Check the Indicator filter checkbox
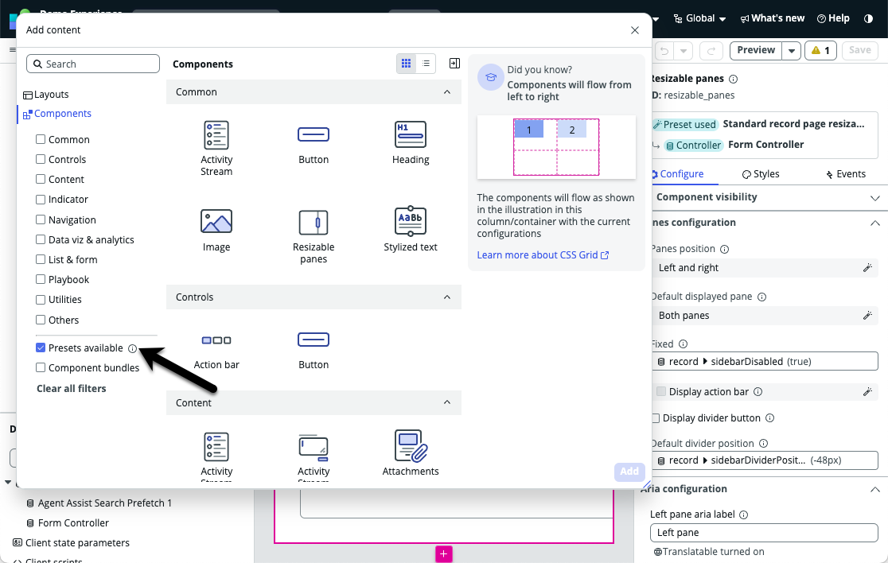Image resolution: width=888 pixels, height=563 pixels. 41,199
